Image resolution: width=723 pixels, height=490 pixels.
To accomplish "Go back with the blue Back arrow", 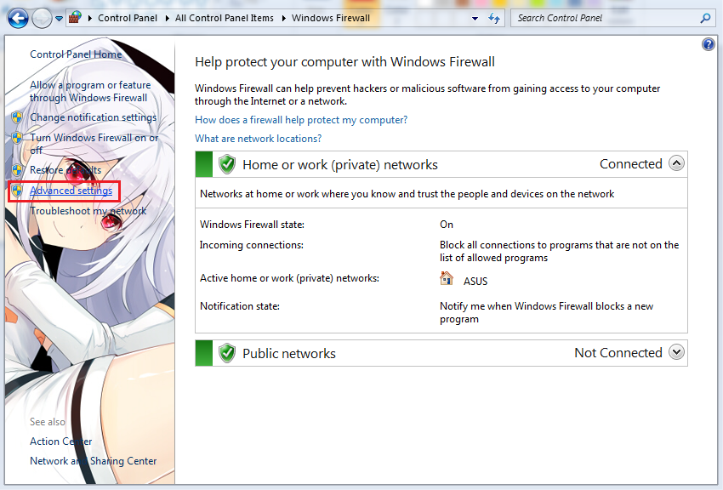I will [18, 19].
